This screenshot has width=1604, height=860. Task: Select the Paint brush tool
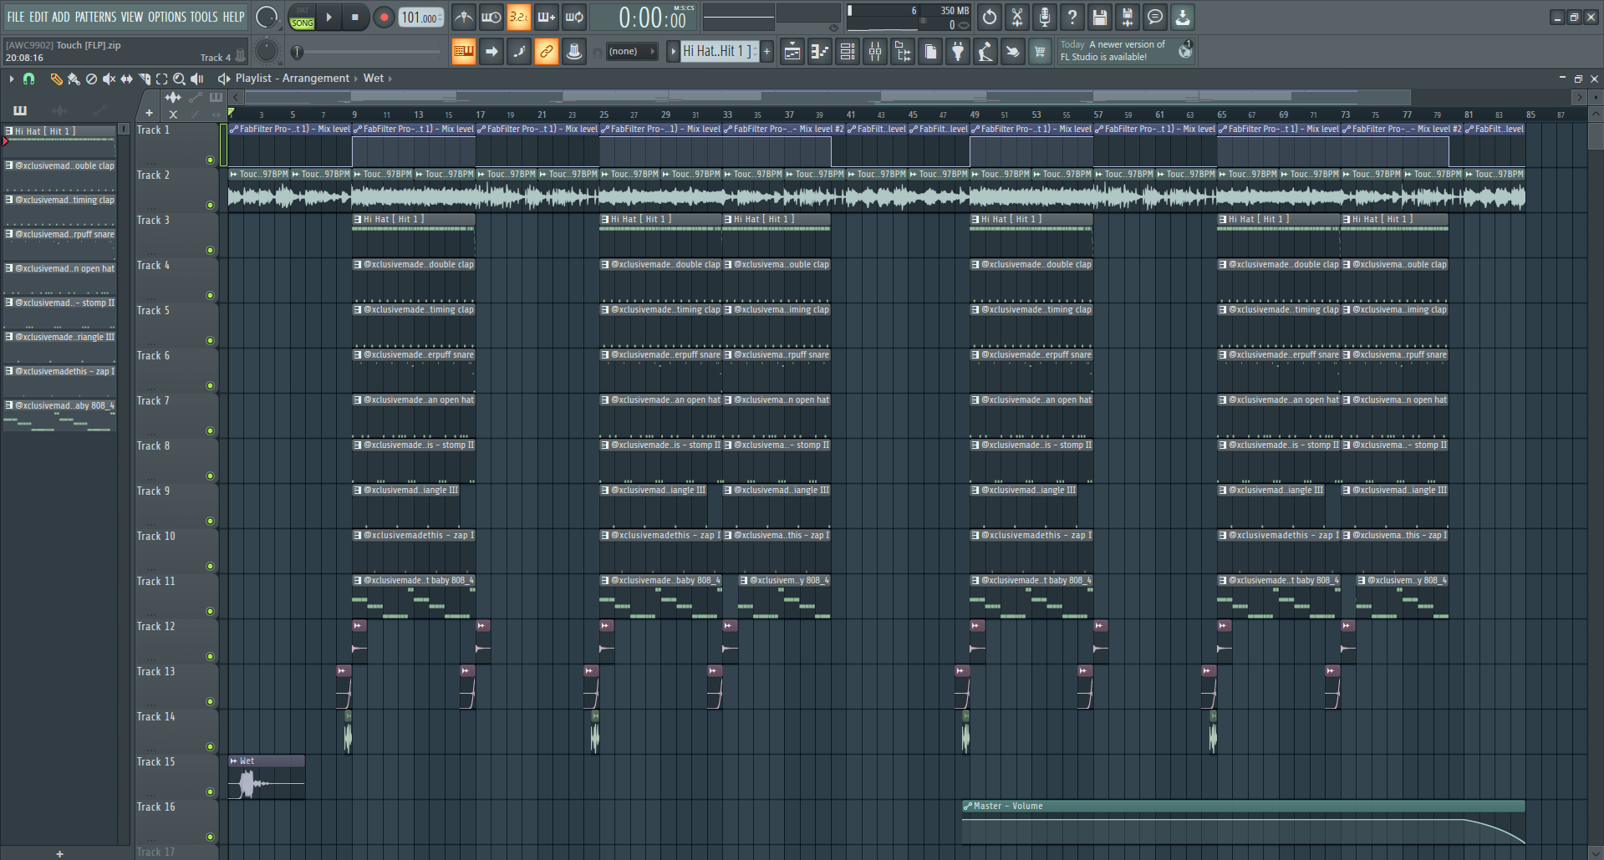tap(74, 79)
